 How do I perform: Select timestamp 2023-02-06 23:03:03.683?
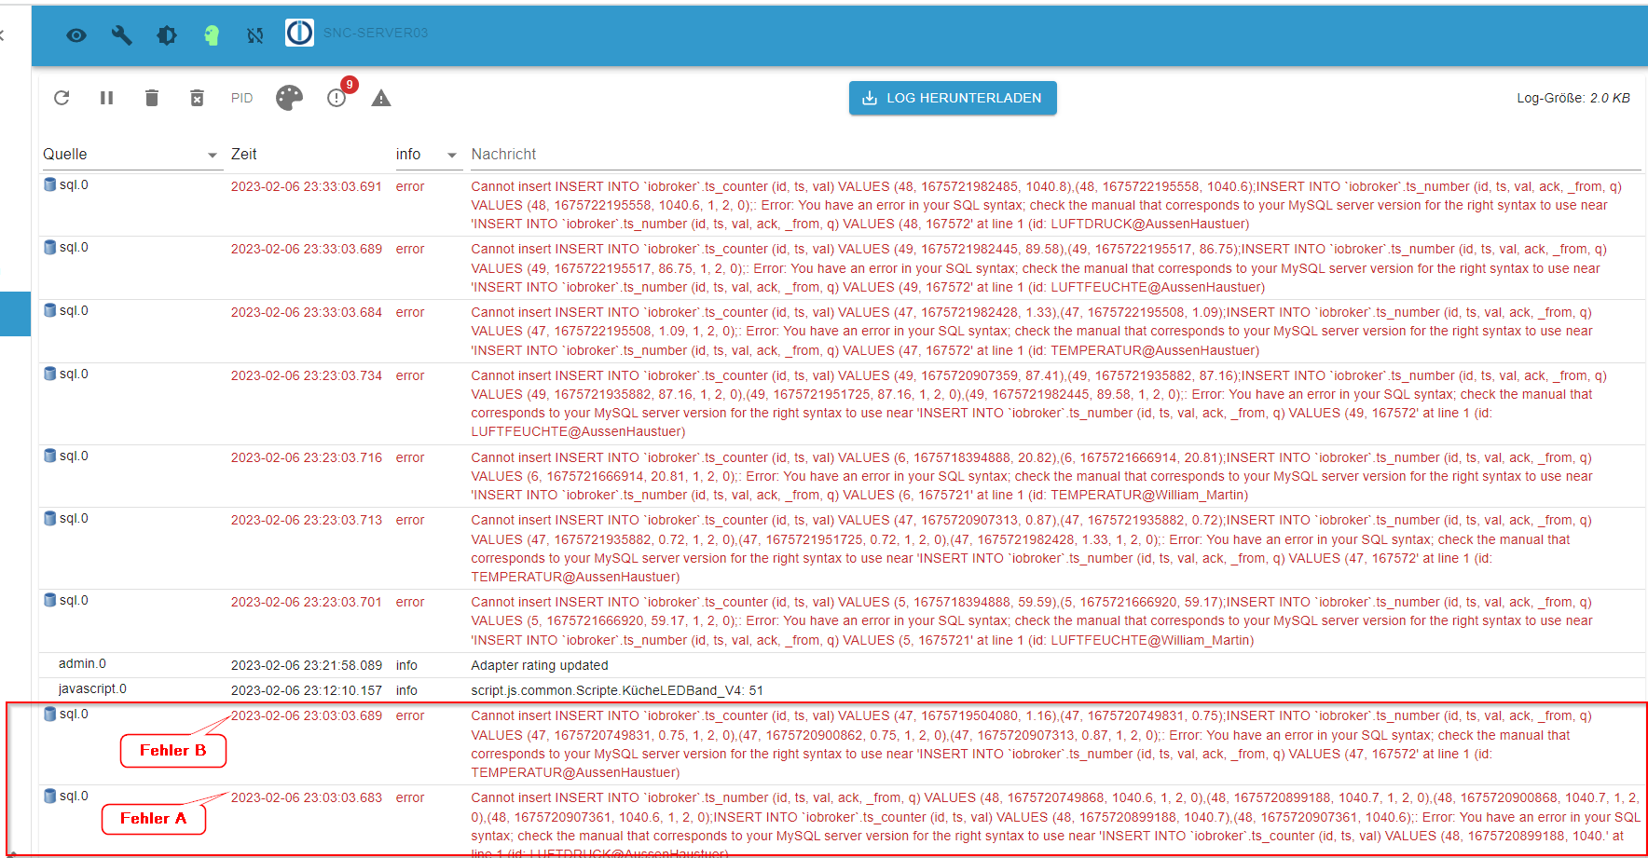click(307, 797)
